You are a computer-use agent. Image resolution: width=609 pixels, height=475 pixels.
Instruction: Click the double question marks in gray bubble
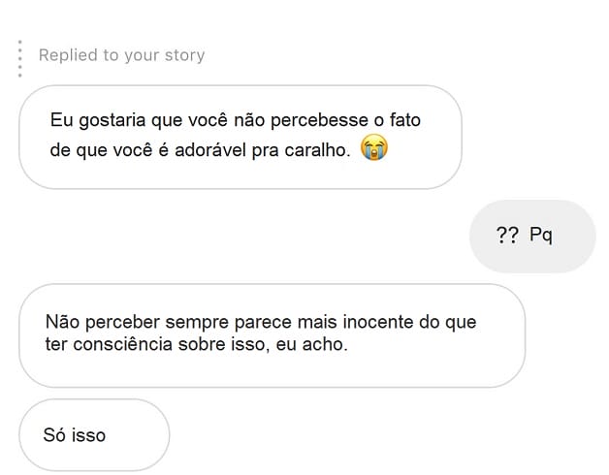tap(507, 237)
